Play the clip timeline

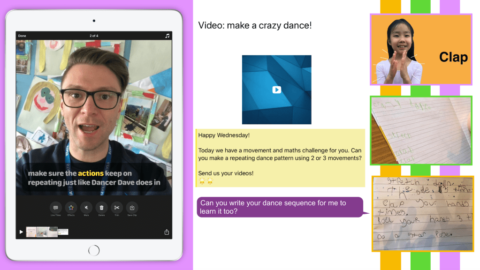[21, 232]
